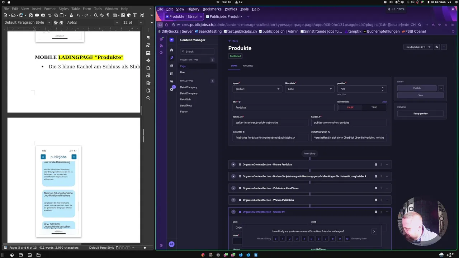Open Marketplace cart icon in Strapi sidebar
The image size is (459, 258).
[x=171, y=82]
